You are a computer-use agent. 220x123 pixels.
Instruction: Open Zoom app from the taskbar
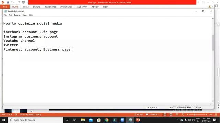point(122,120)
